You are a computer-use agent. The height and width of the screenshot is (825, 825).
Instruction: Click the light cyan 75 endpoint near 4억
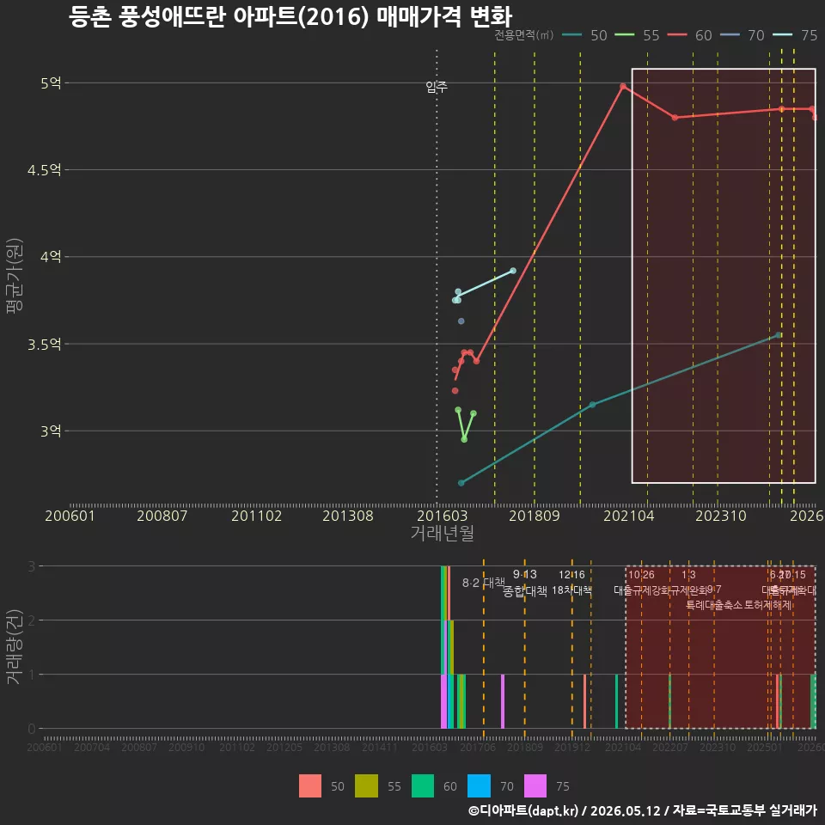pos(513,271)
